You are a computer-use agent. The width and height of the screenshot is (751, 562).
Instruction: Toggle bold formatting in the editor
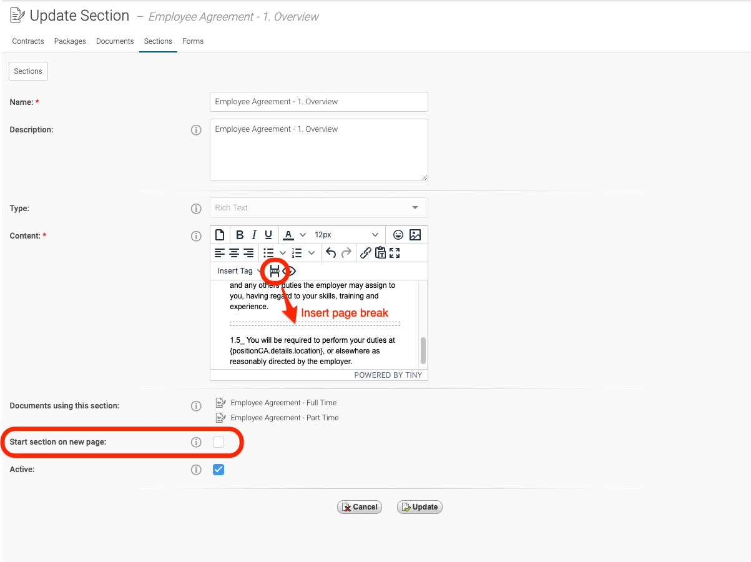point(240,235)
